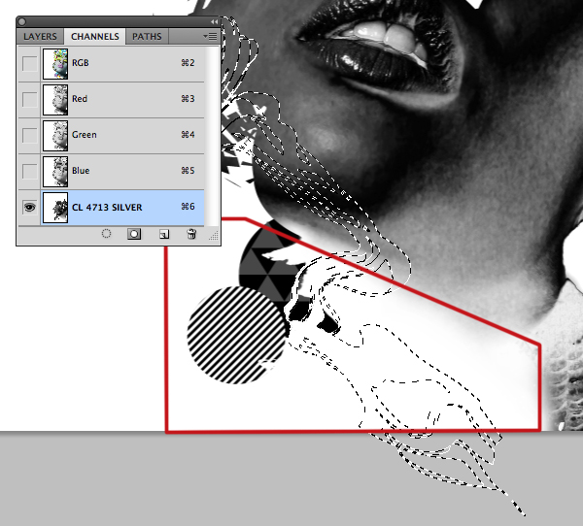The height and width of the screenshot is (526, 583).
Task: Open the Channels panel options menu
Action: [x=211, y=37]
